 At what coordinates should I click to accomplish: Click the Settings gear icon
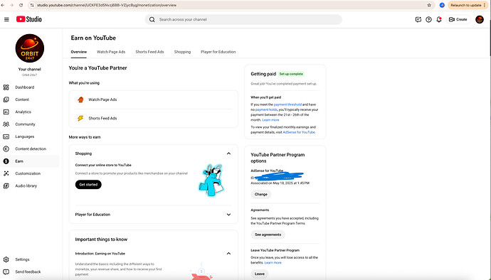point(6,259)
